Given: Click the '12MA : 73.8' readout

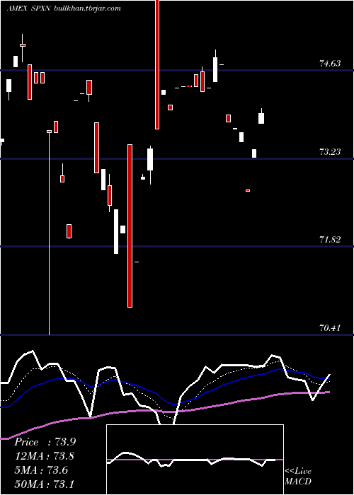Looking at the screenshot, I should (44, 456).
